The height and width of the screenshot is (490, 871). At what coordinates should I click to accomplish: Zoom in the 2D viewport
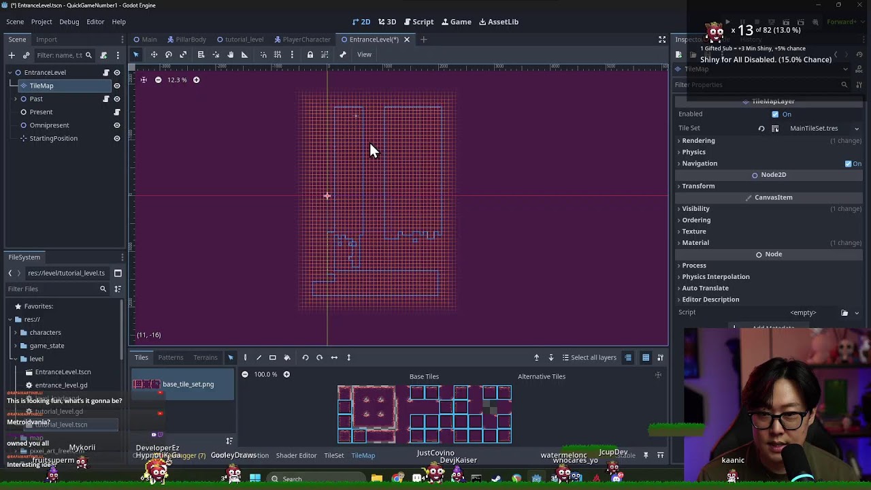(196, 80)
